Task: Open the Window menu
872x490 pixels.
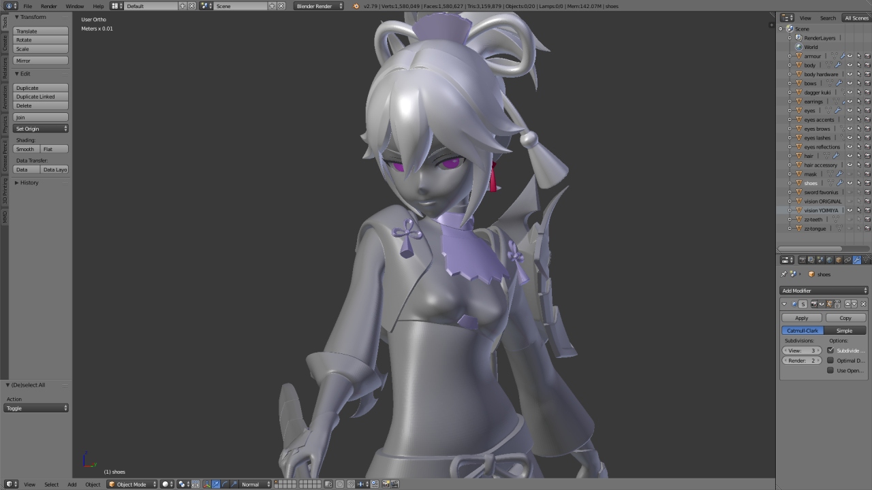Action: pos(75,6)
